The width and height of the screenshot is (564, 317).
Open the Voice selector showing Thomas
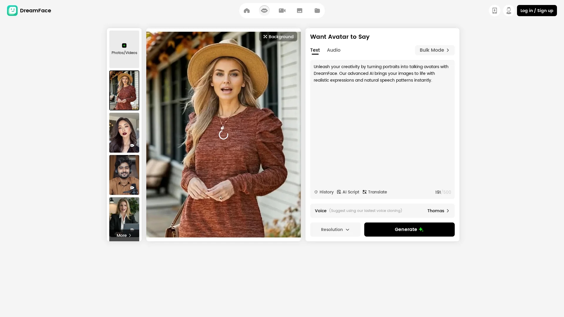[x=382, y=211]
